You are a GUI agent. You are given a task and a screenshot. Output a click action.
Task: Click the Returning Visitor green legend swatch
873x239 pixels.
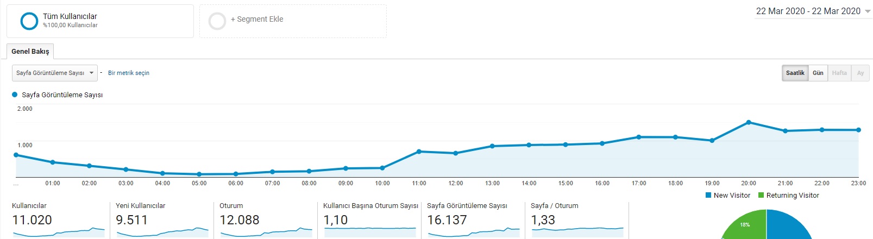tap(761, 195)
